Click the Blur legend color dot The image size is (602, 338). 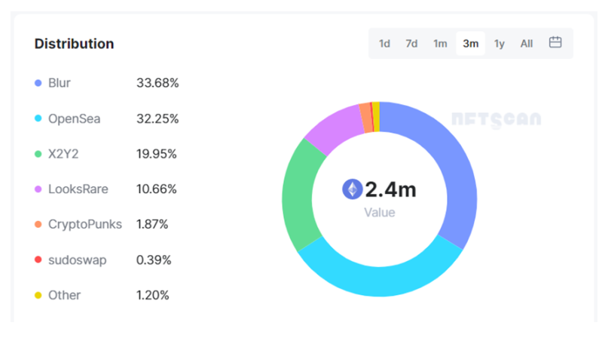(38, 83)
